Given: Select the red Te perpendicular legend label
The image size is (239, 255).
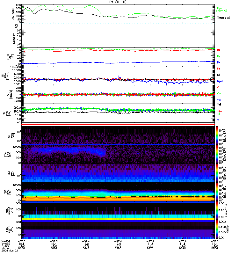Looking at the screenshot, I should (x=219, y=111).
